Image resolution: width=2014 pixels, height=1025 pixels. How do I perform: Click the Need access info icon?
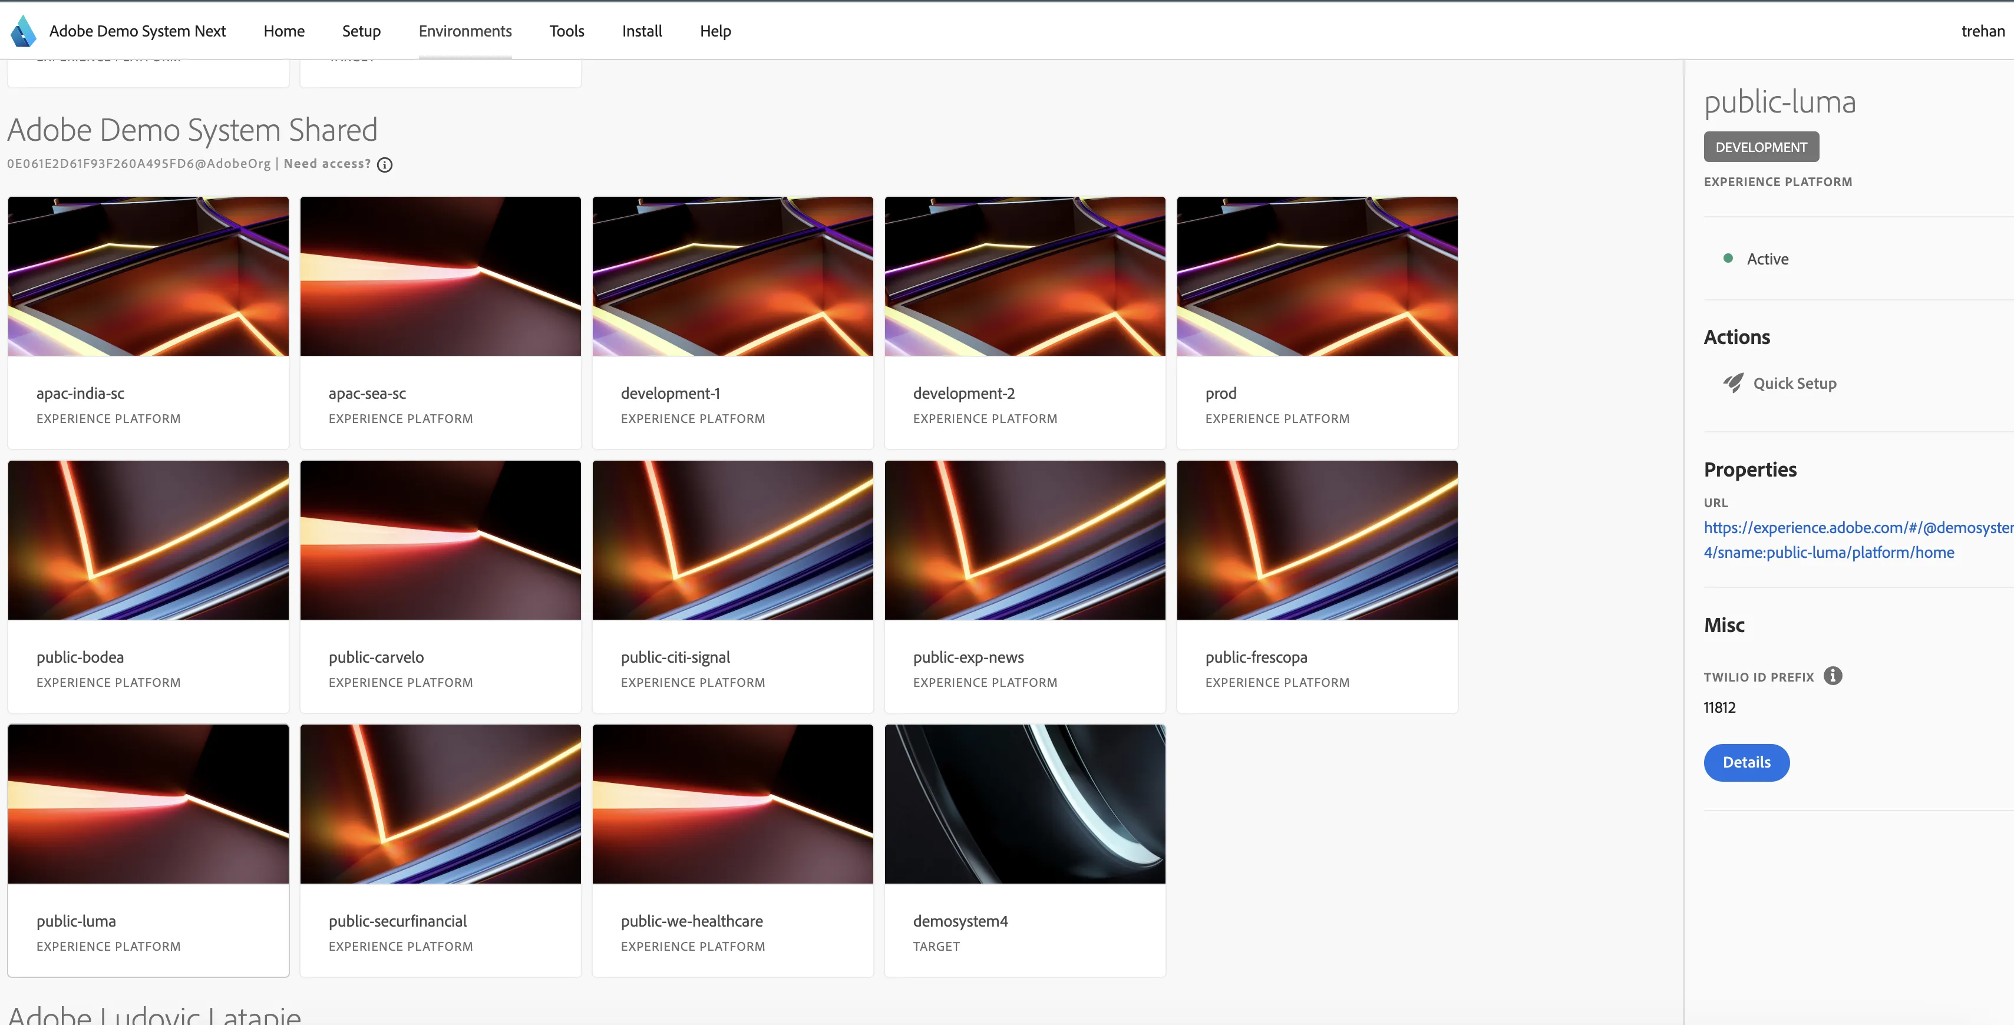pyautogui.click(x=385, y=165)
